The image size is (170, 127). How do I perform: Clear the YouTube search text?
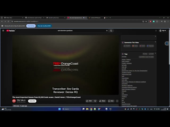click(x=107, y=31)
